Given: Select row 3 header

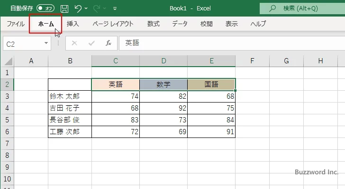Looking at the screenshot, I should click(7, 96).
